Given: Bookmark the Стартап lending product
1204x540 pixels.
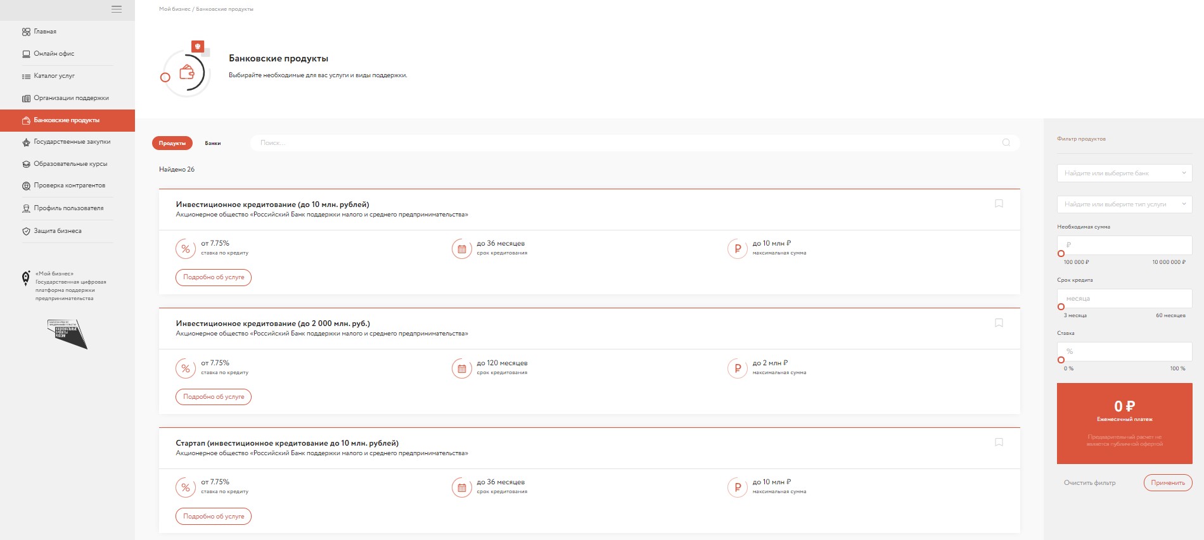Looking at the screenshot, I should pyautogui.click(x=999, y=443).
